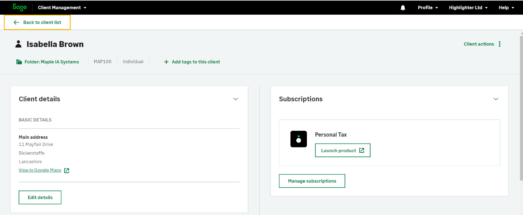Open the three-dot client actions menu
Viewport: 523px width, 215px height.
pos(499,44)
